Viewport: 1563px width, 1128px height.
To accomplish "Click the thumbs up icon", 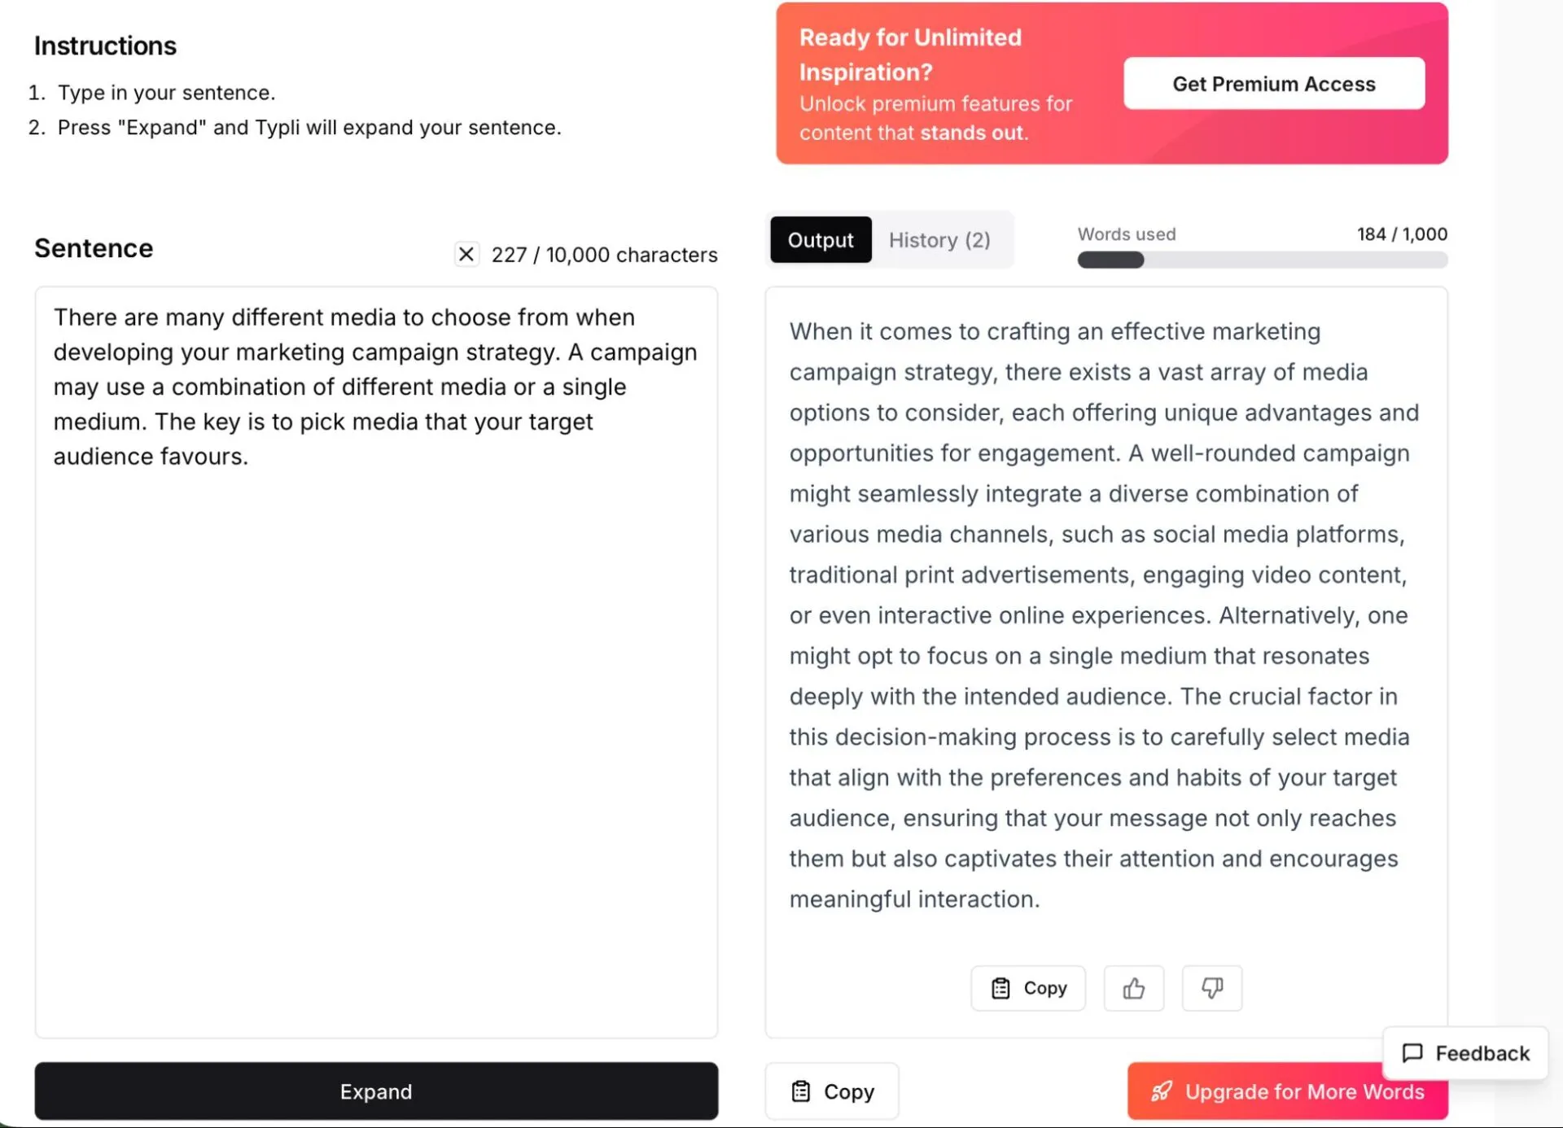I will click(1133, 988).
